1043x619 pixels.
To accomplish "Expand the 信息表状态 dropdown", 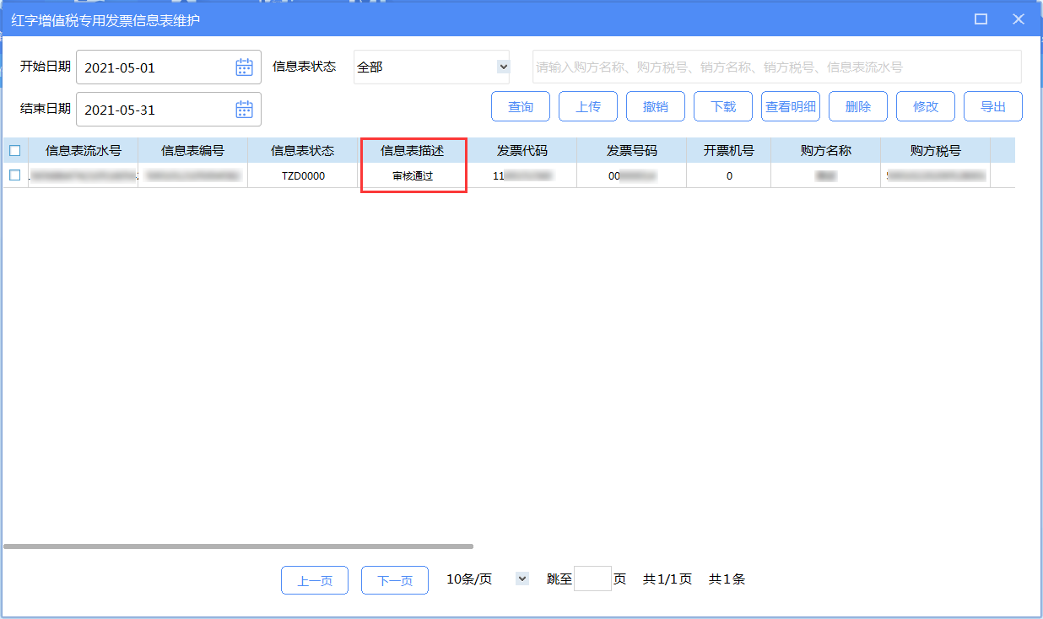I will (503, 67).
